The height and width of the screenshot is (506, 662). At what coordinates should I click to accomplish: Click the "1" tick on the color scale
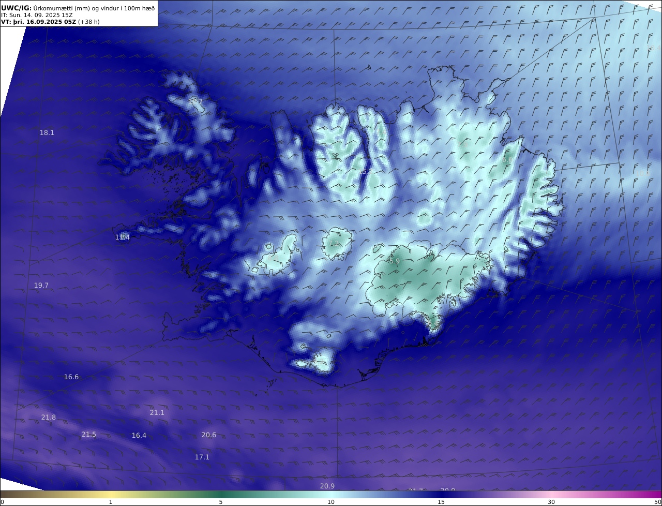111,502
